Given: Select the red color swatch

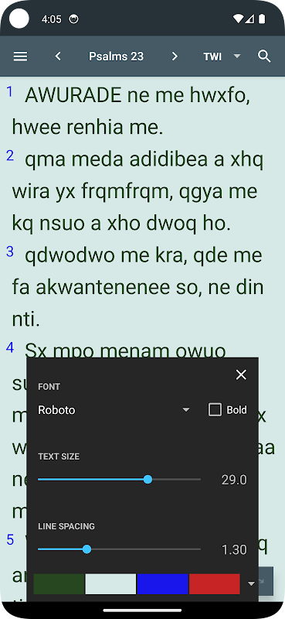Looking at the screenshot, I should click(x=215, y=584).
